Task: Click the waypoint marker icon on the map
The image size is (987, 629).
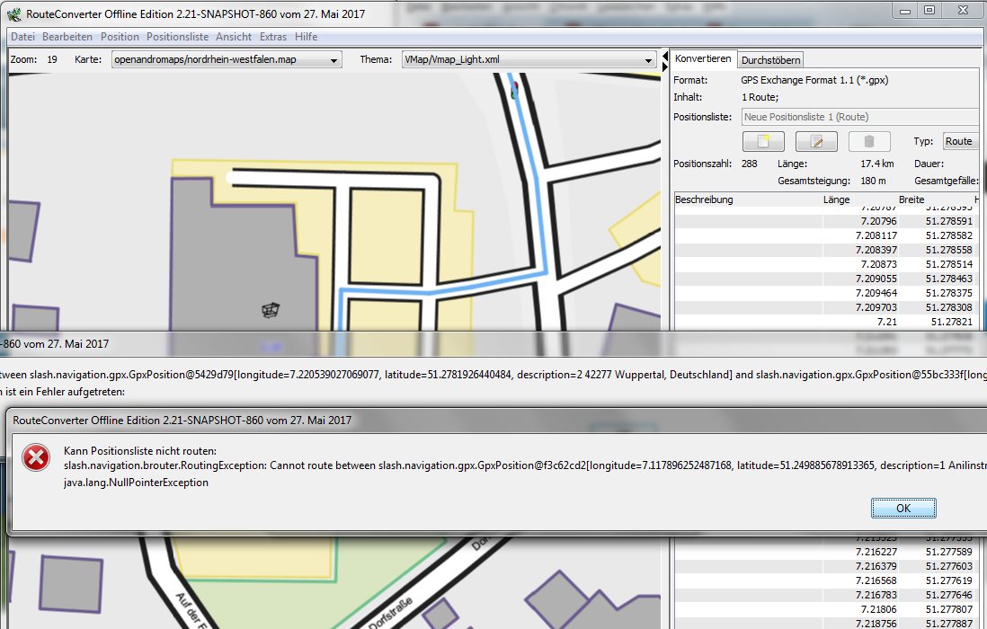Action: pyautogui.click(x=268, y=310)
